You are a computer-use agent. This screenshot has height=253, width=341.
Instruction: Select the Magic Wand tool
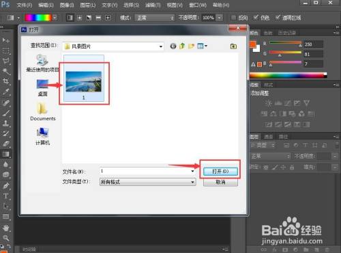(5, 71)
